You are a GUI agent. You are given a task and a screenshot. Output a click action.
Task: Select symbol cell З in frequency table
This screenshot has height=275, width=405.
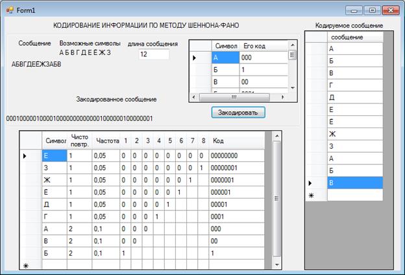point(55,168)
